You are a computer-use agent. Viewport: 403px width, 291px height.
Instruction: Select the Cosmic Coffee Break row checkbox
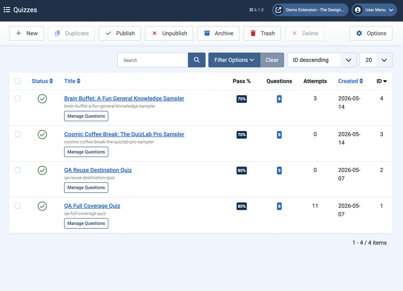18,134
